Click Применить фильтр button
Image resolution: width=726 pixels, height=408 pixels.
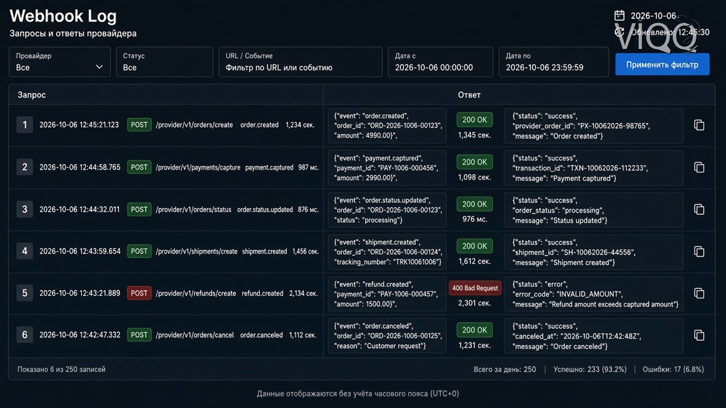point(662,64)
